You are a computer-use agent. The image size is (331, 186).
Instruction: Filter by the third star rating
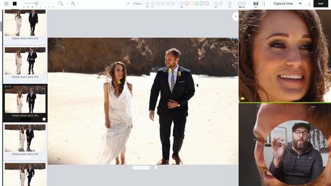pos(158,4)
